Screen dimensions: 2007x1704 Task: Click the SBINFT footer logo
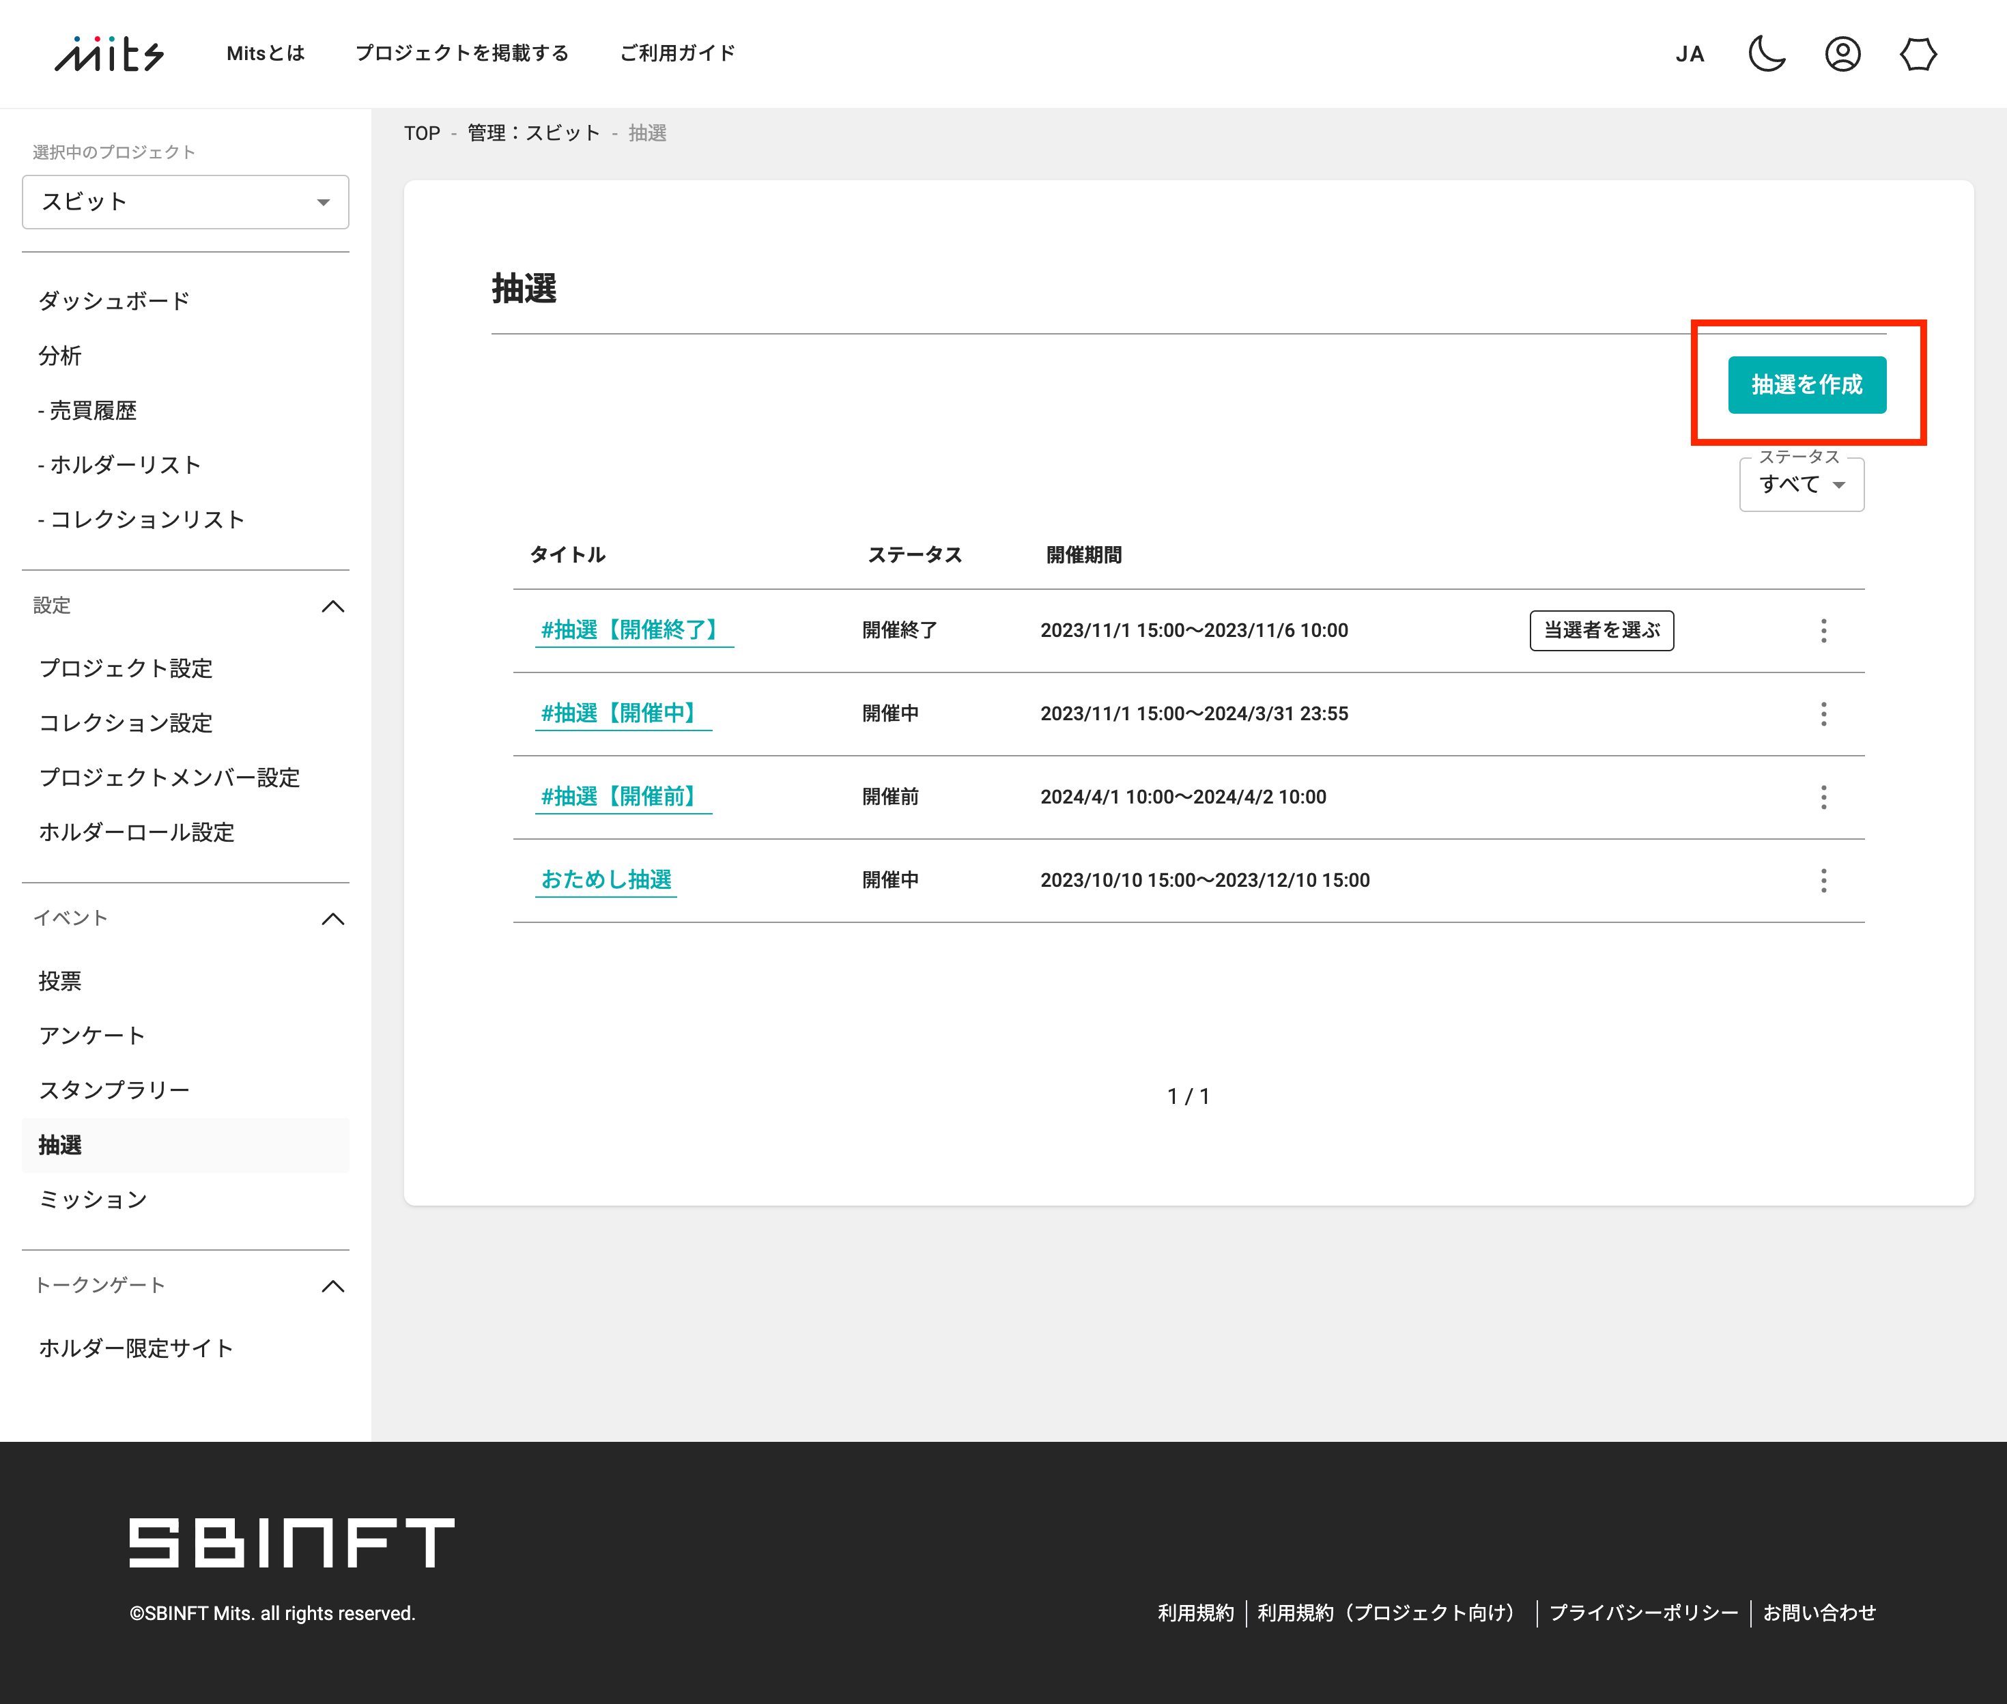coord(291,1542)
